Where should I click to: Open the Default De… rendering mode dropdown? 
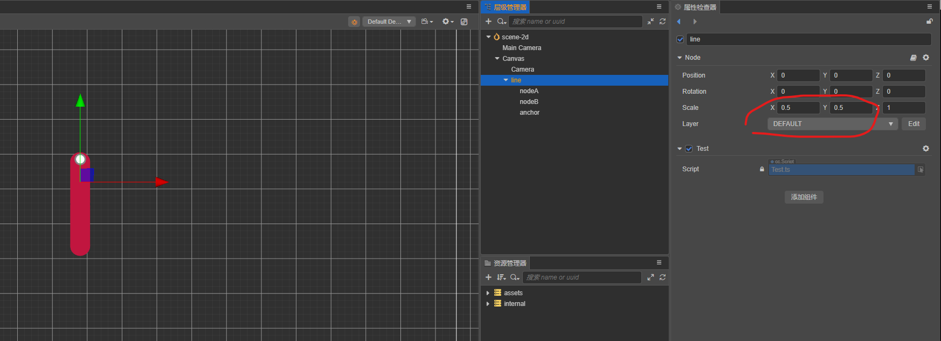coord(389,22)
